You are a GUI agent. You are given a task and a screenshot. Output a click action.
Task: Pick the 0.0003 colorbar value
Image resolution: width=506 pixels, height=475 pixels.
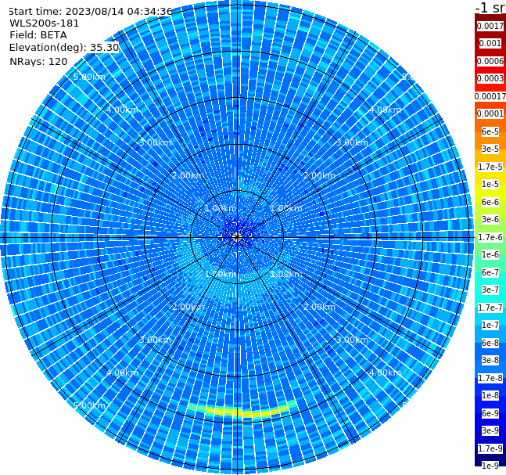pos(490,78)
